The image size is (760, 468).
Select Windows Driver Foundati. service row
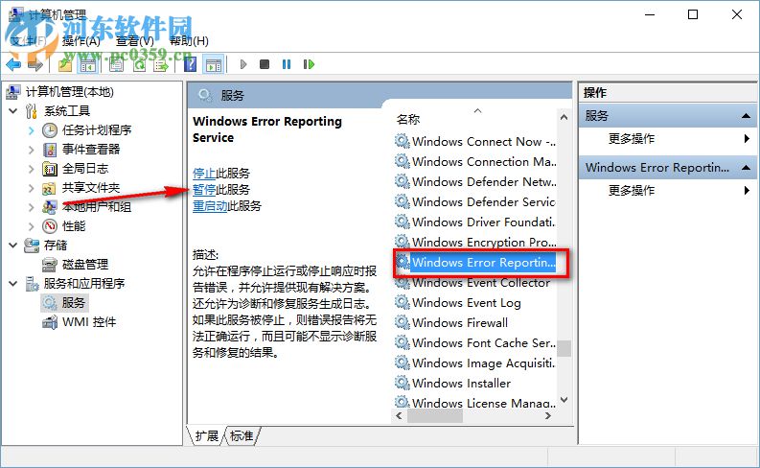pyautogui.click(x=475, y=222)
